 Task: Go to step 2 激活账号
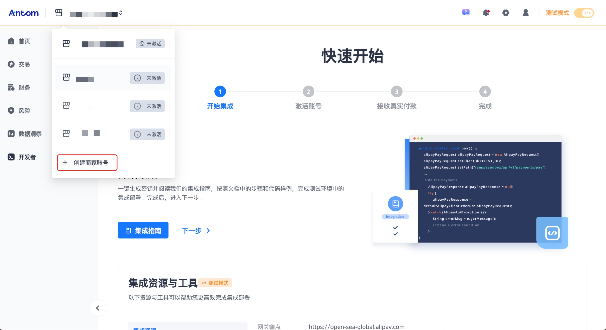coord(308,91)
